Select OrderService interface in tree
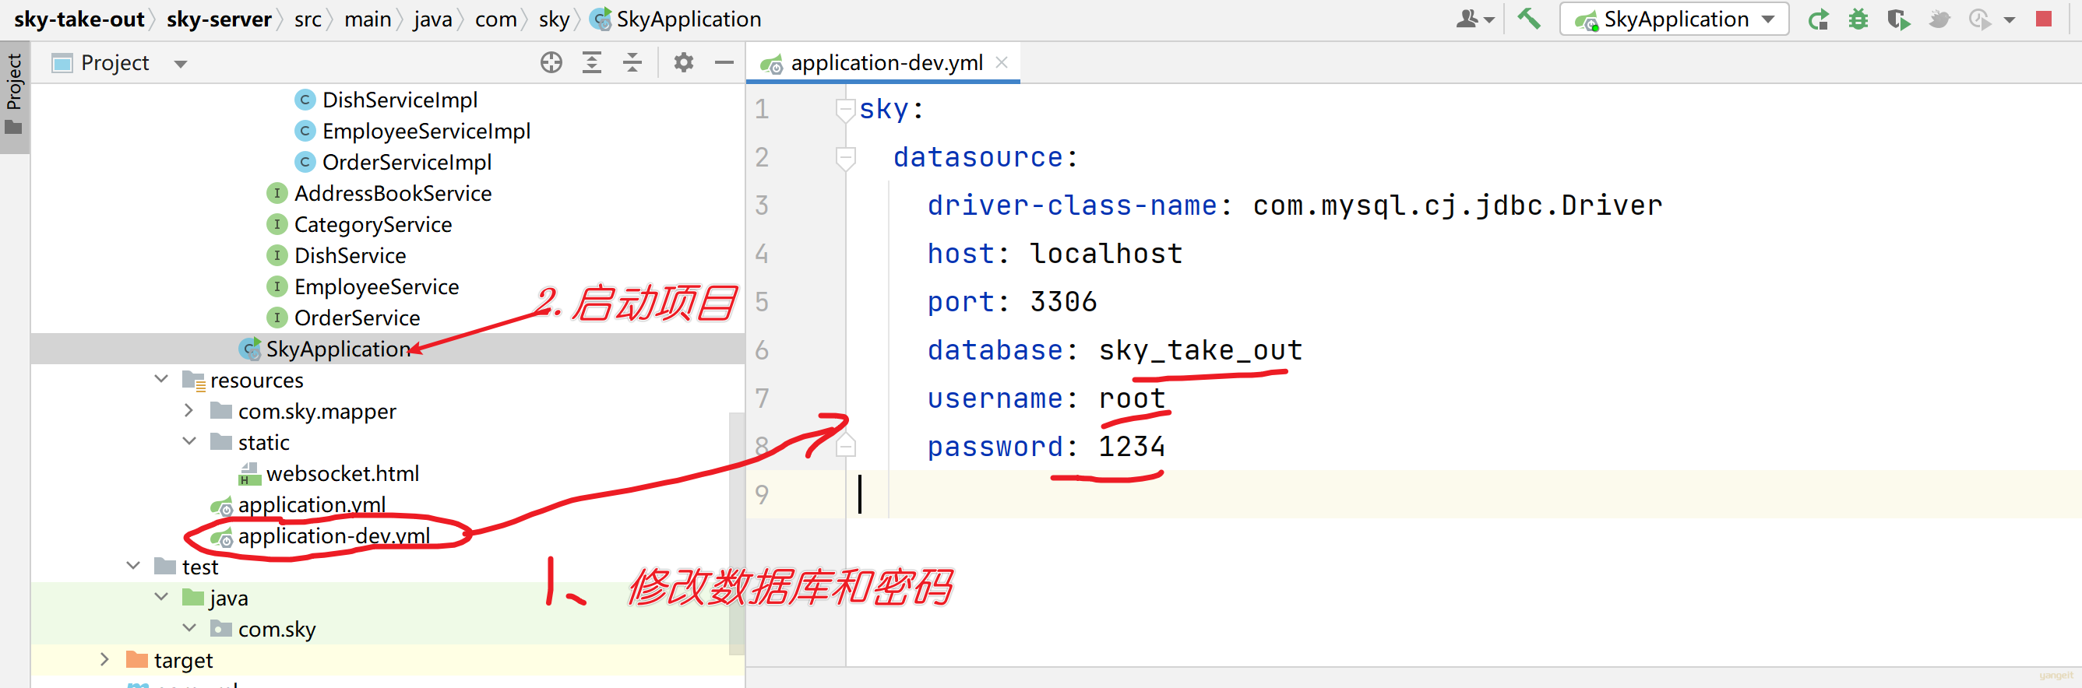The image size is (2082, 688). [358, 318]
